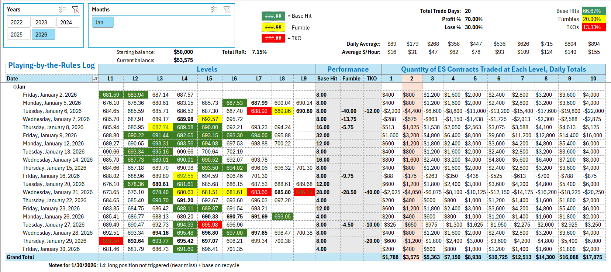Enable multi-select in the Years slicer

click(x=63, y=10)
